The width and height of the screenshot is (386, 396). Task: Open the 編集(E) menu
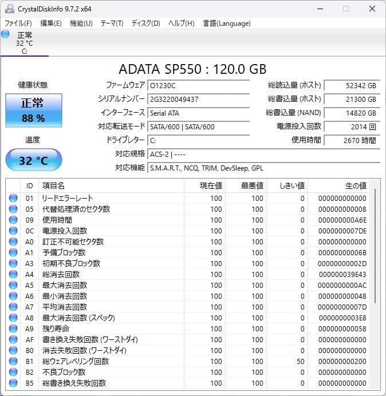51,23
